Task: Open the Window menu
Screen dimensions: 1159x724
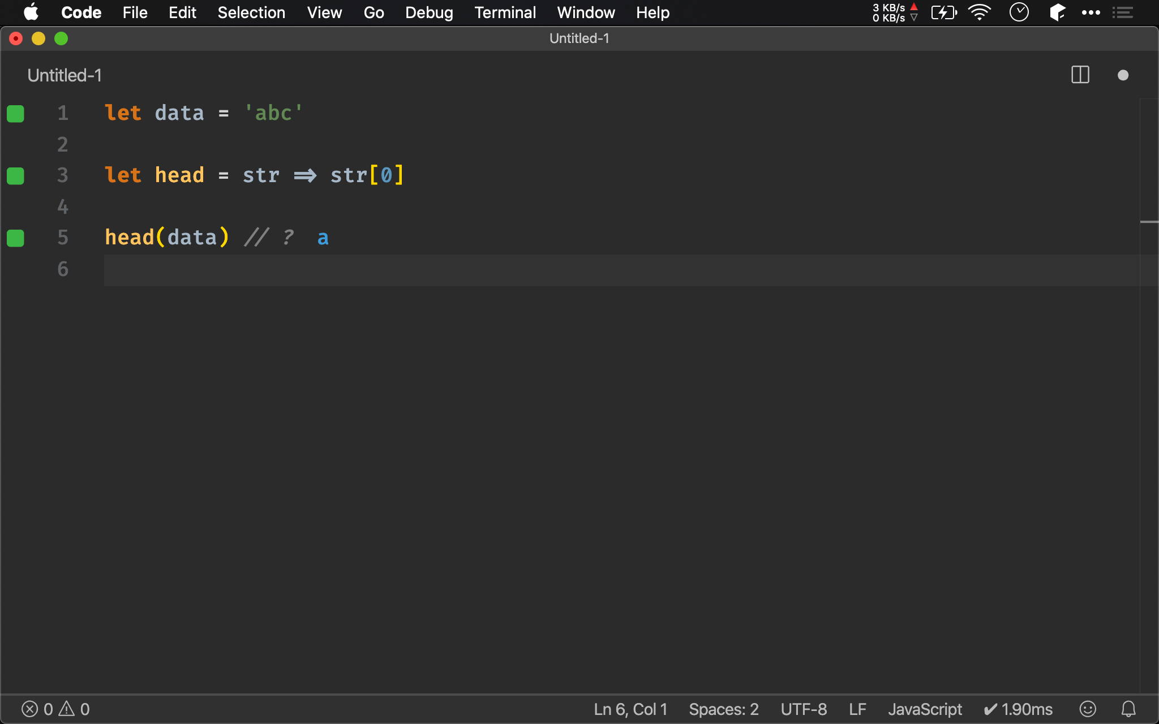Action: pos(586,12)
